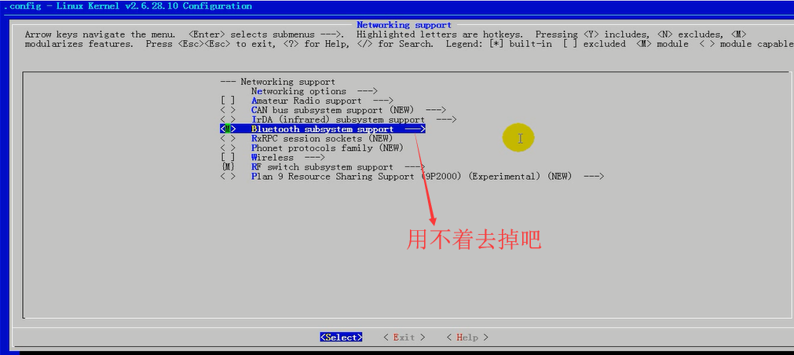The height and width of the screenshot is (355, 794).
Task: Toggle the Amateur Radio support checkbox
Action: click(x=228, y=101)
